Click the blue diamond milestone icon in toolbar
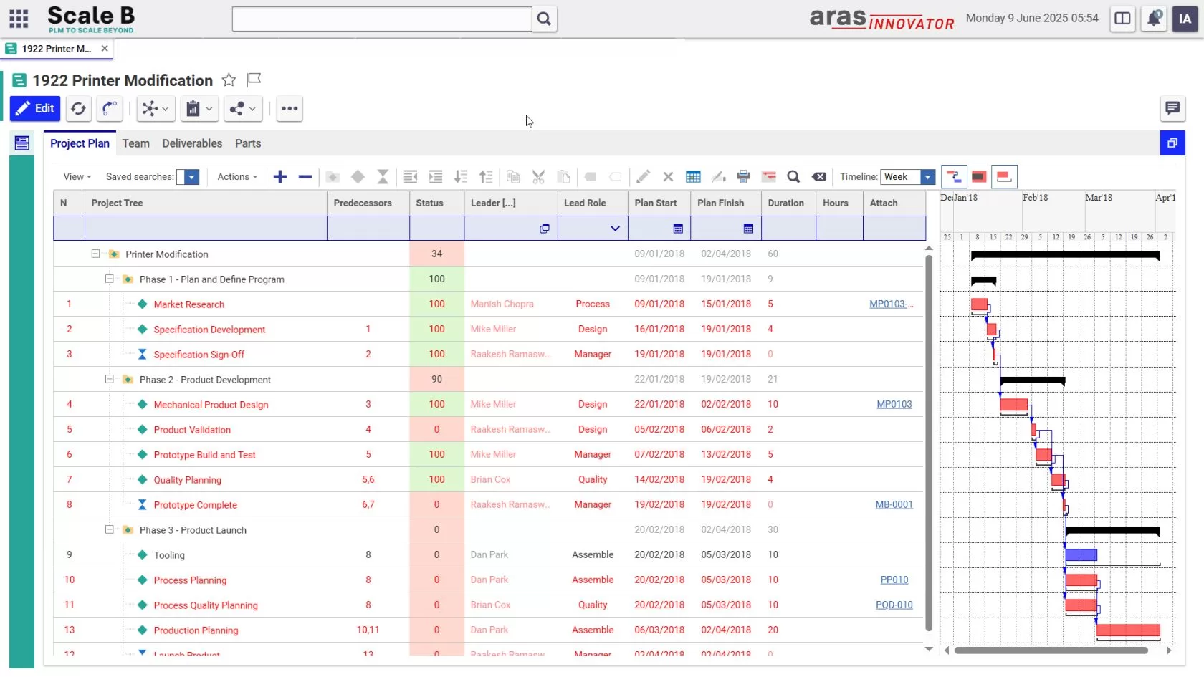Viewport: 1204px width, 677px height. 358,177
